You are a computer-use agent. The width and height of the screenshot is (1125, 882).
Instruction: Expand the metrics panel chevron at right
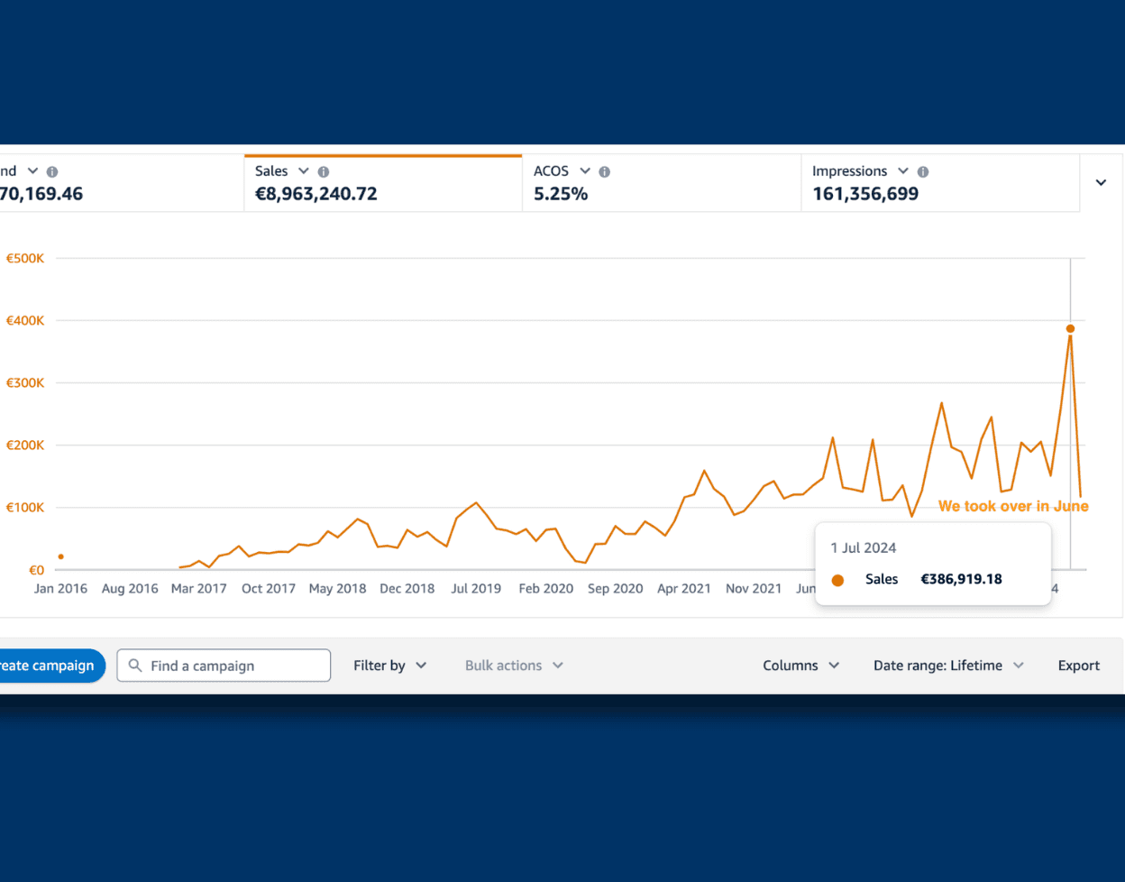pos(1101,183)
